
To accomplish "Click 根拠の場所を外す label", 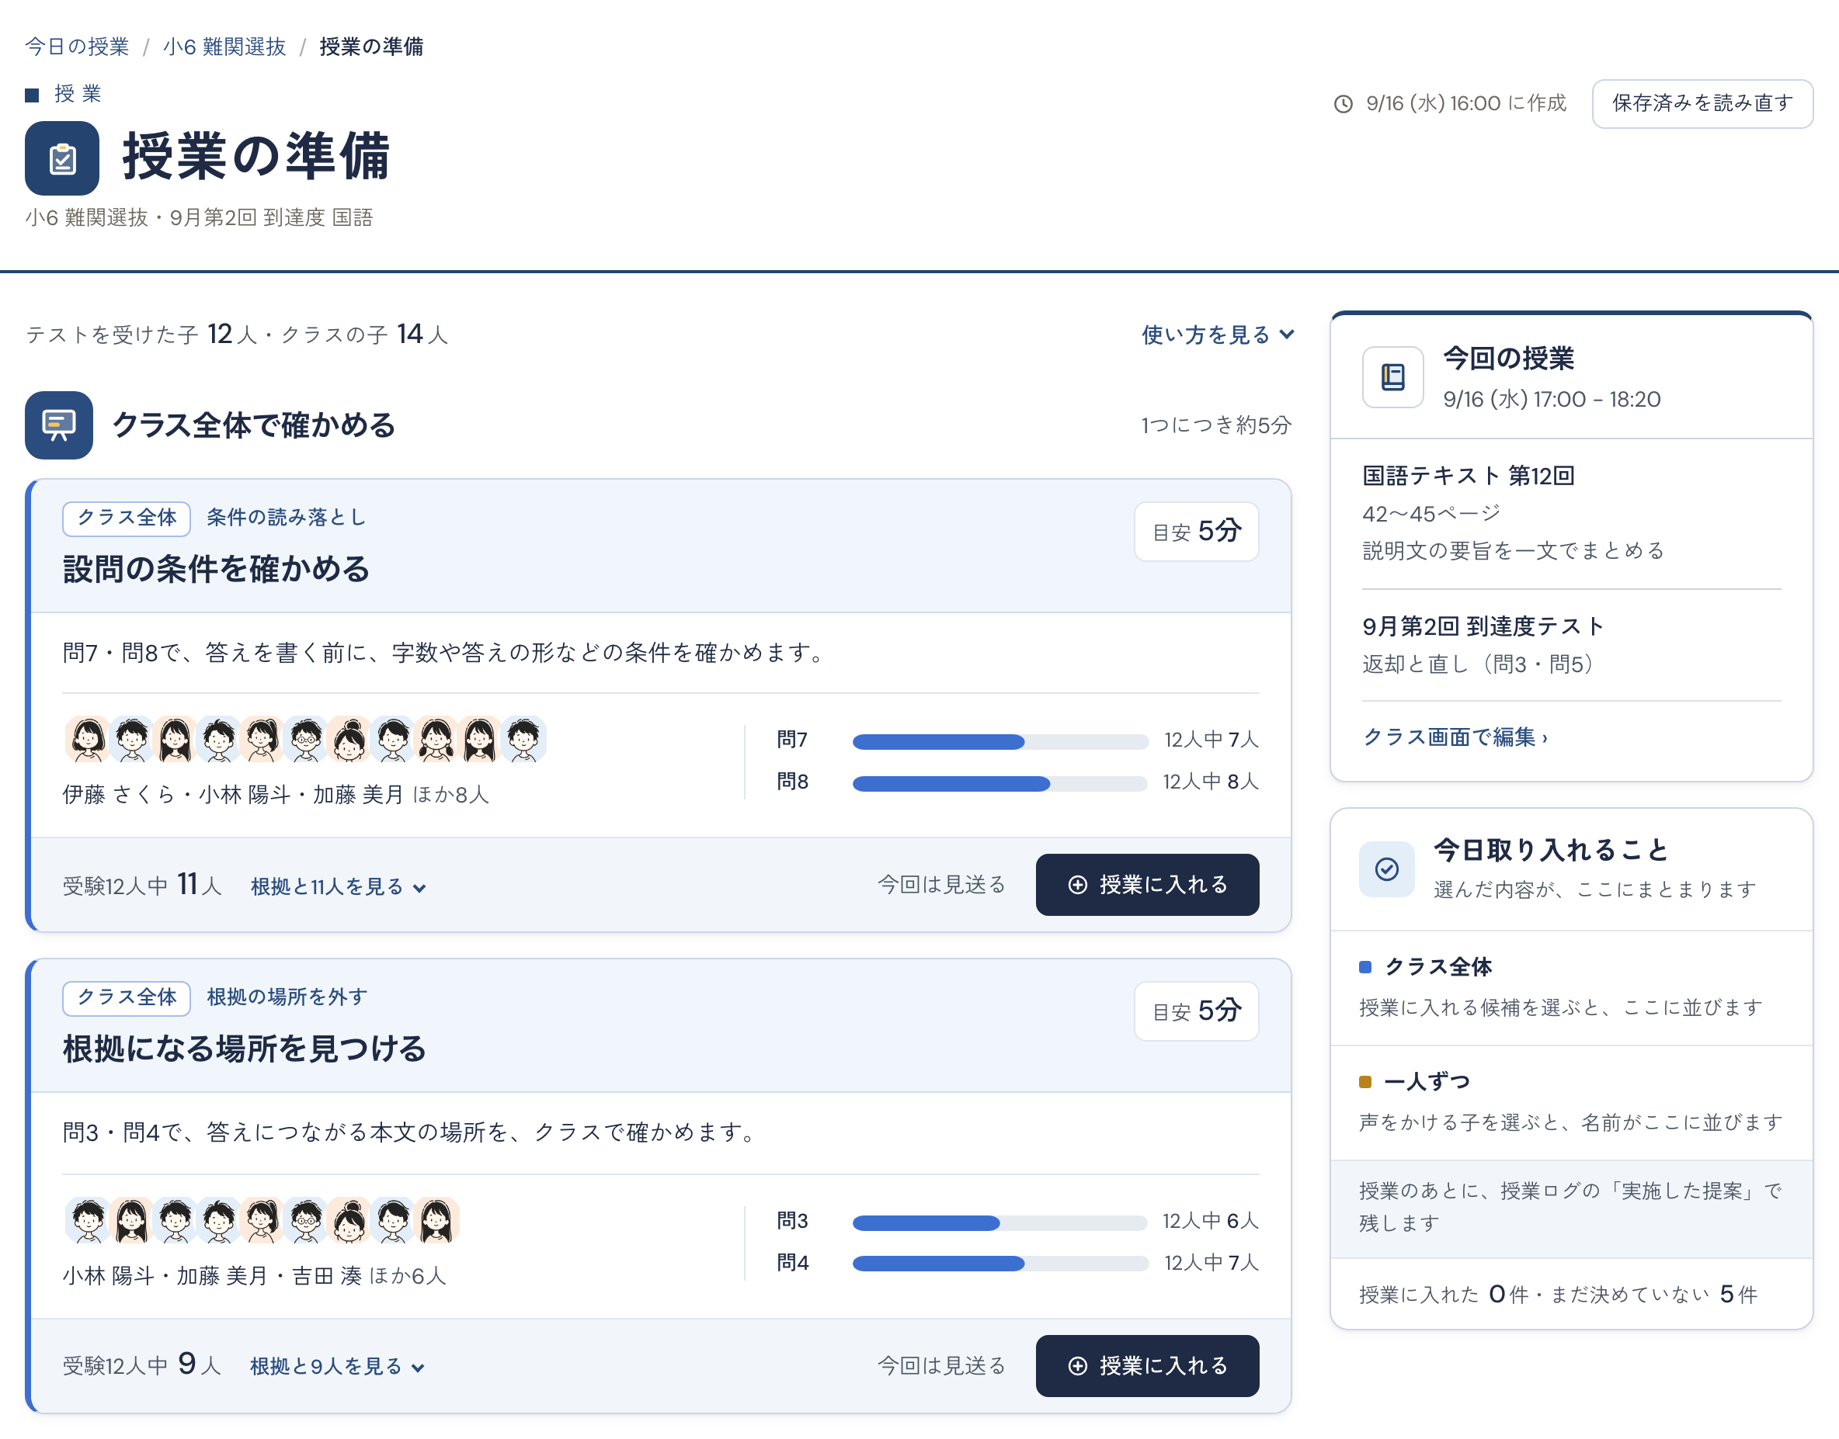I will point(287,997).
